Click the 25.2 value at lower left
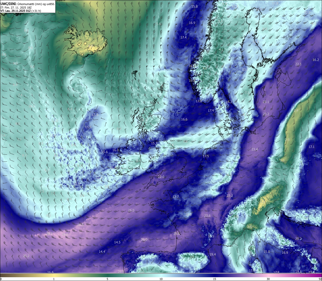Image resolution: width=322 pixels, height=281 pixels. (x=26, y=256)
